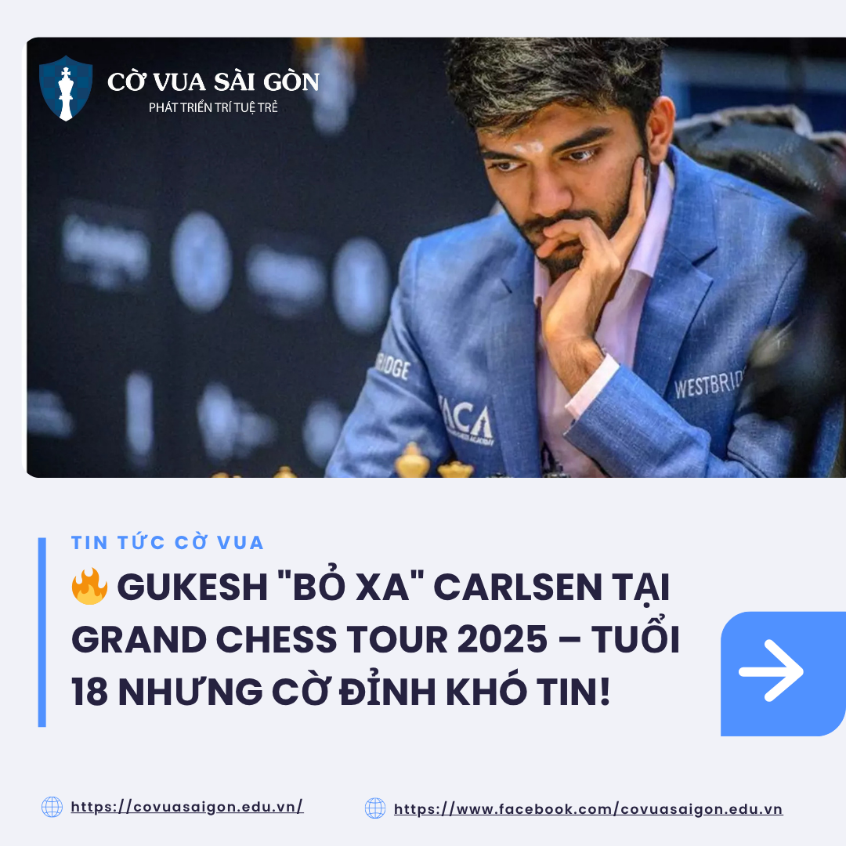The width and height of the screenshot is (846, 846).
Task: Click the "CỜ VUA SÀI GÒN" brand title
Action: pos(213,82)
